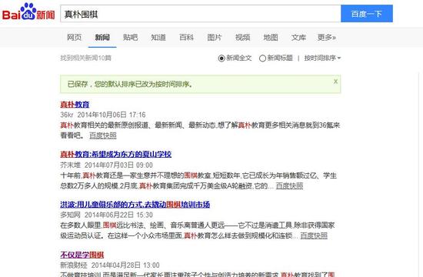The image size is (423, 277).
Task: Click the 已保存 default sort saved message
Action: click(130, 84)
